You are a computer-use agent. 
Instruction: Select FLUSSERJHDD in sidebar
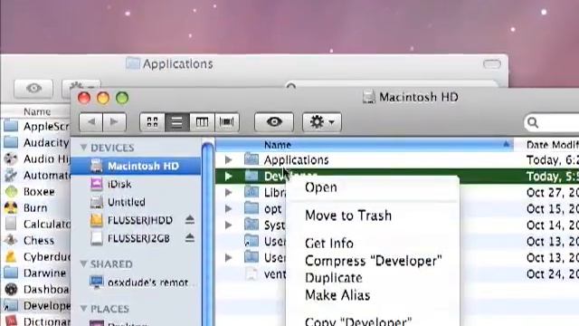[132, 220]
